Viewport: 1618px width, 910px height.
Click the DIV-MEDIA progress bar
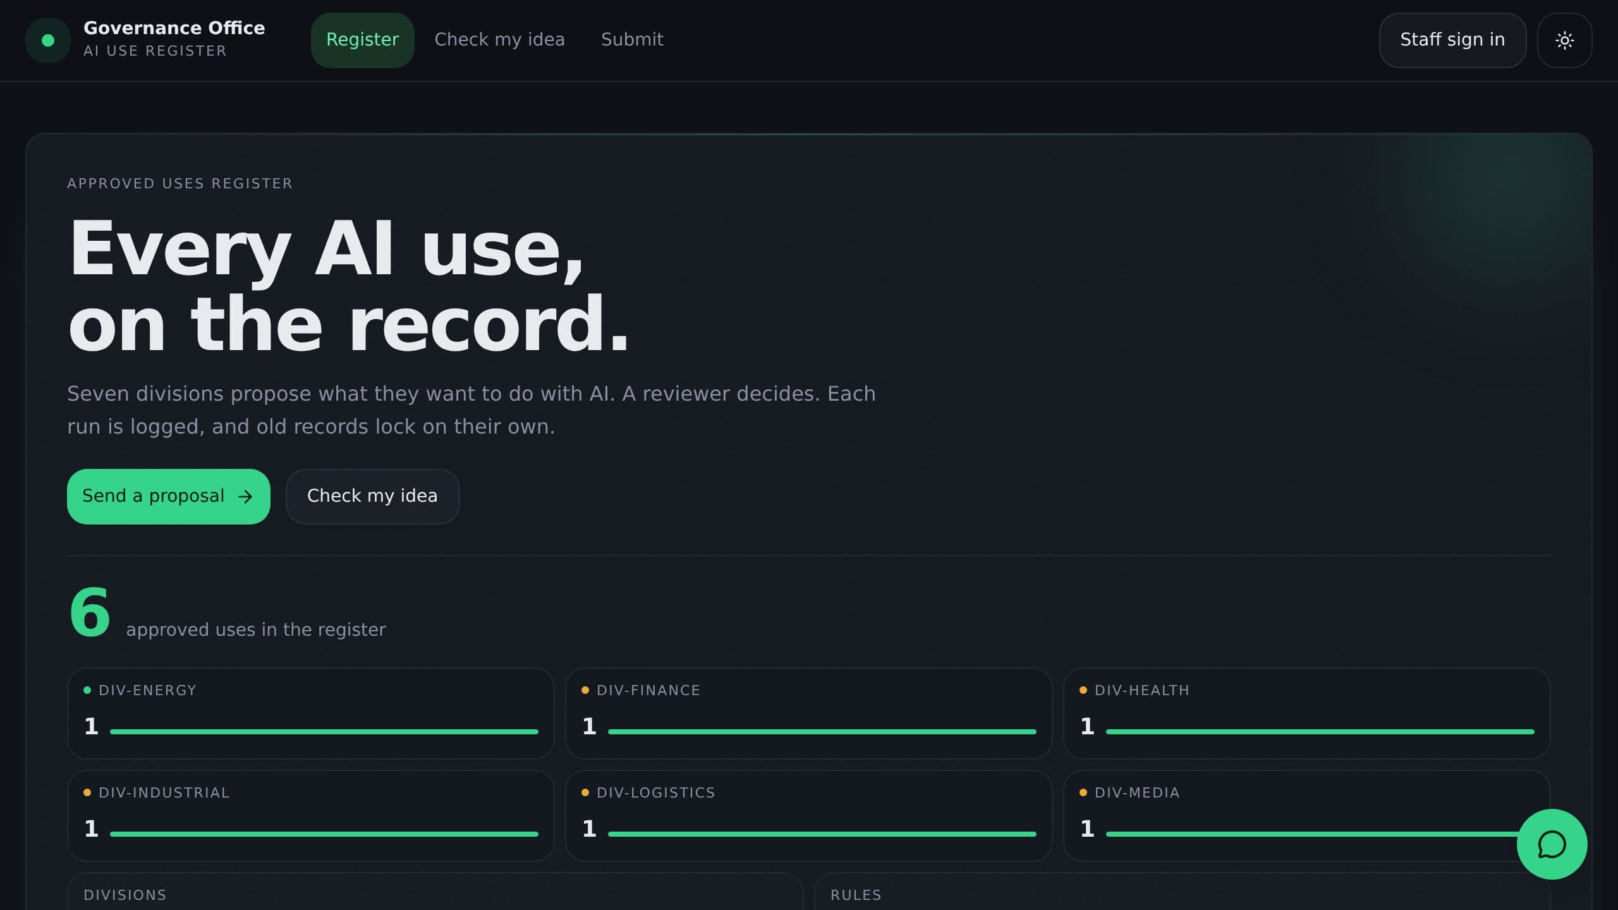pos(1320,834)
